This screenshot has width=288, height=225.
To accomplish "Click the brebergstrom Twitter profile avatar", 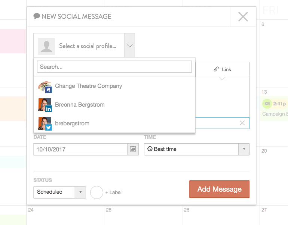I will pyautogui.click(x=45, y=124).
